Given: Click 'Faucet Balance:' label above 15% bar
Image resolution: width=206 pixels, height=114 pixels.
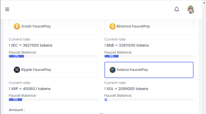Looking at the screenshot, I should (23, 95).
